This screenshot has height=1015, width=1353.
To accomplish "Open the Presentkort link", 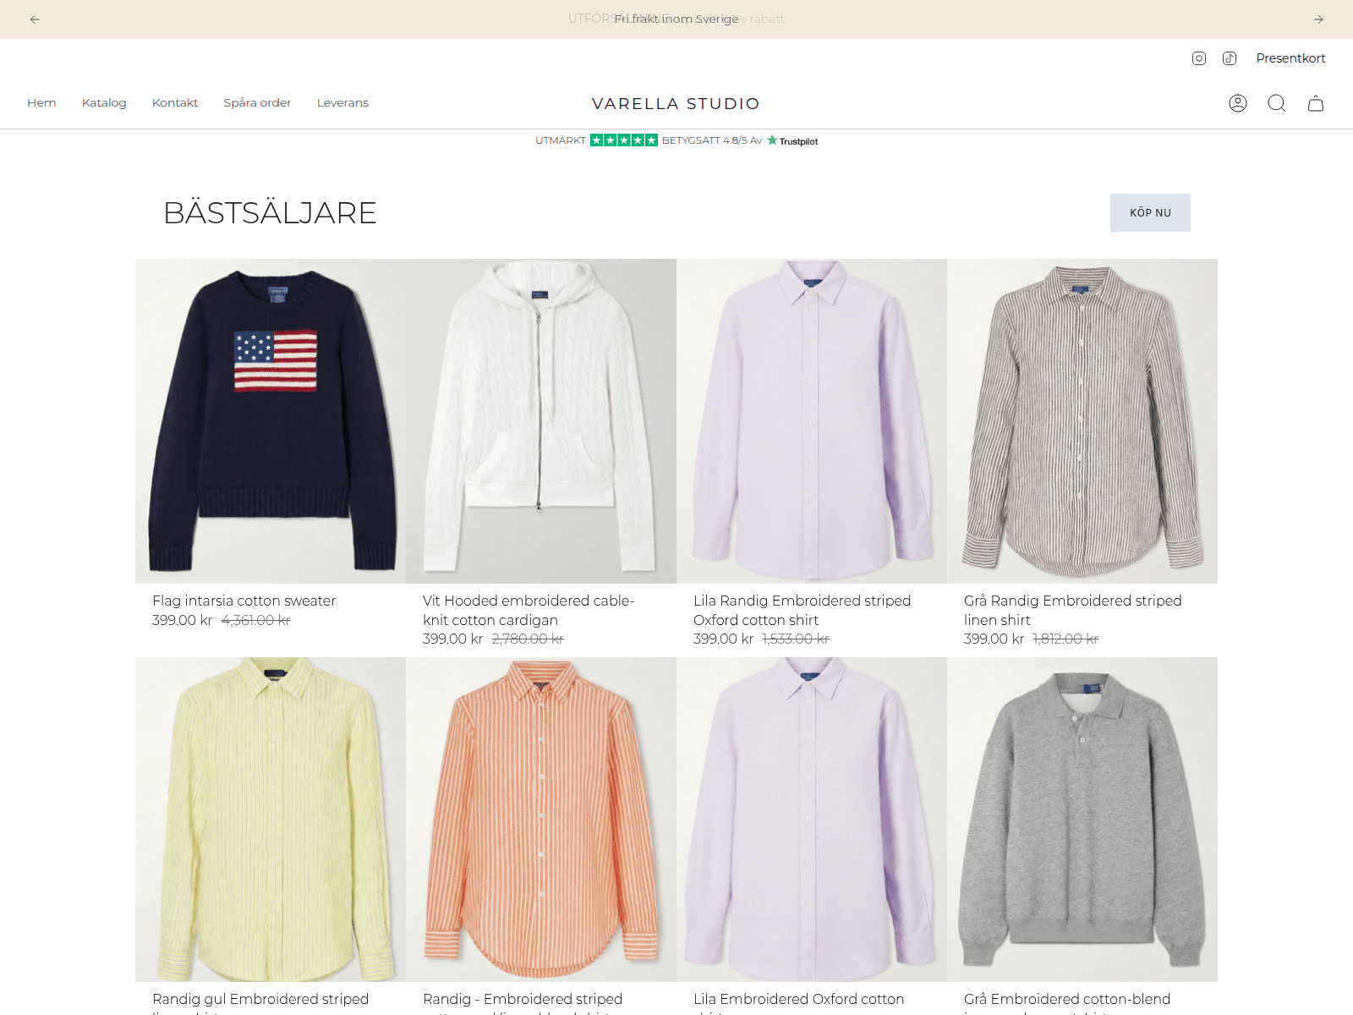I will (1290, 58).
